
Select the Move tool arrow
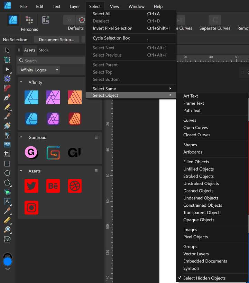coord(7,50)
